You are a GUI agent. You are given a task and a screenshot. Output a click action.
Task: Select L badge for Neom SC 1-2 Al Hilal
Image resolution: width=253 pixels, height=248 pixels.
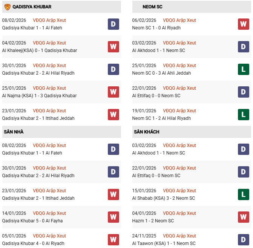click(244, 115)
